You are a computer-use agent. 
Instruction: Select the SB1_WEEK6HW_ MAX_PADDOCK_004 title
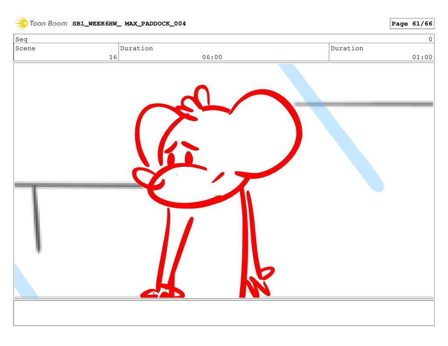click(x=129, y=24)
